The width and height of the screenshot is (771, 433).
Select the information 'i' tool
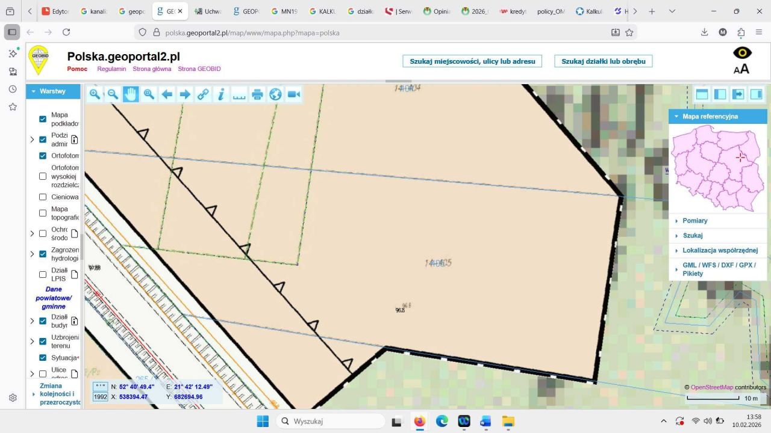click(x=221, y=94)
